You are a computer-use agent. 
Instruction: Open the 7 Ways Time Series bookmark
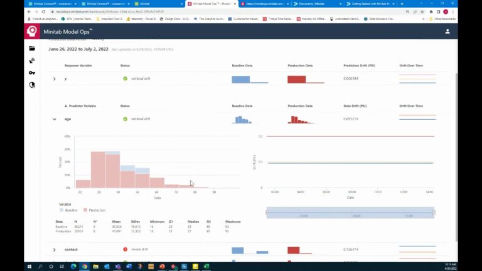coord(277,19)
